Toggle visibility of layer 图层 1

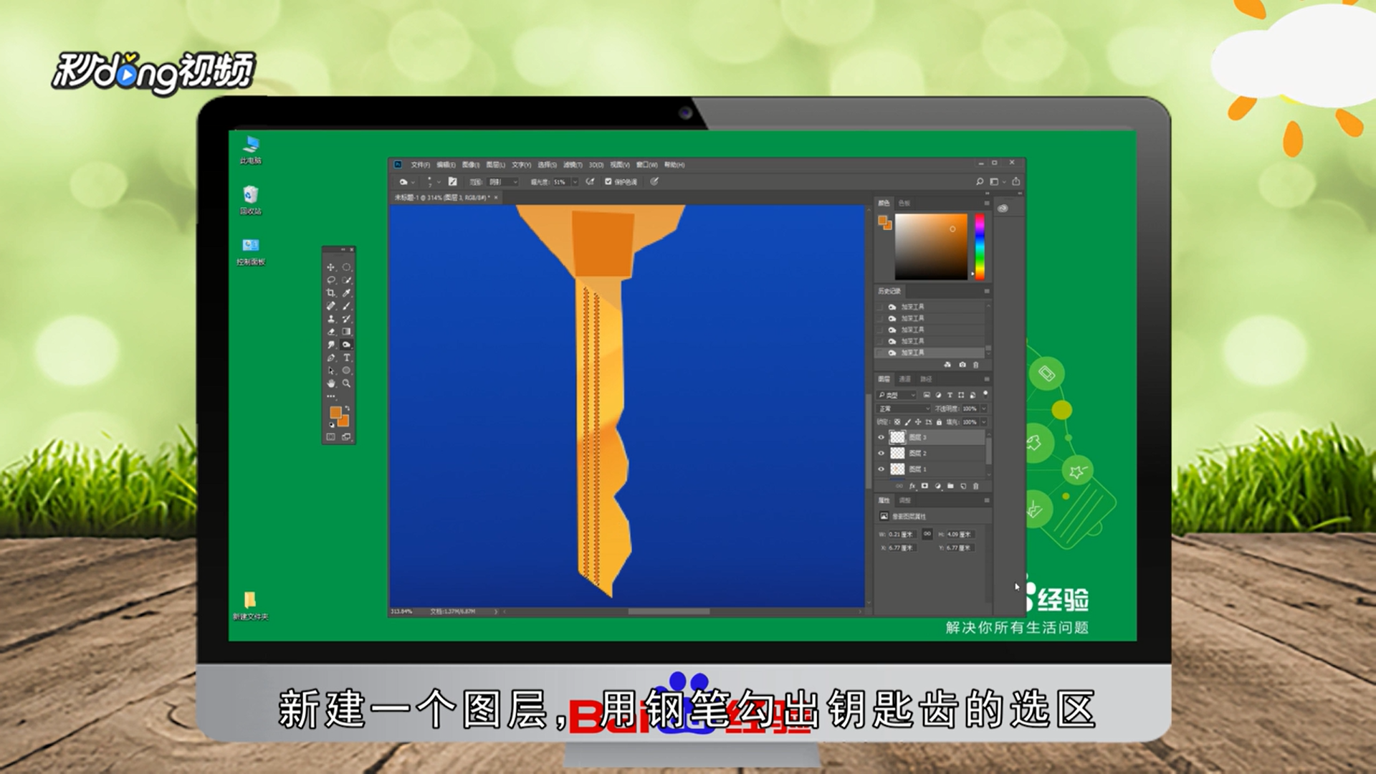(881, 469)
